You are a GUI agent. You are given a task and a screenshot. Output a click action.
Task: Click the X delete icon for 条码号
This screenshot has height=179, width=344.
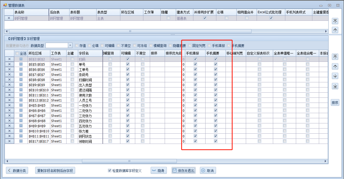point(9,75)
